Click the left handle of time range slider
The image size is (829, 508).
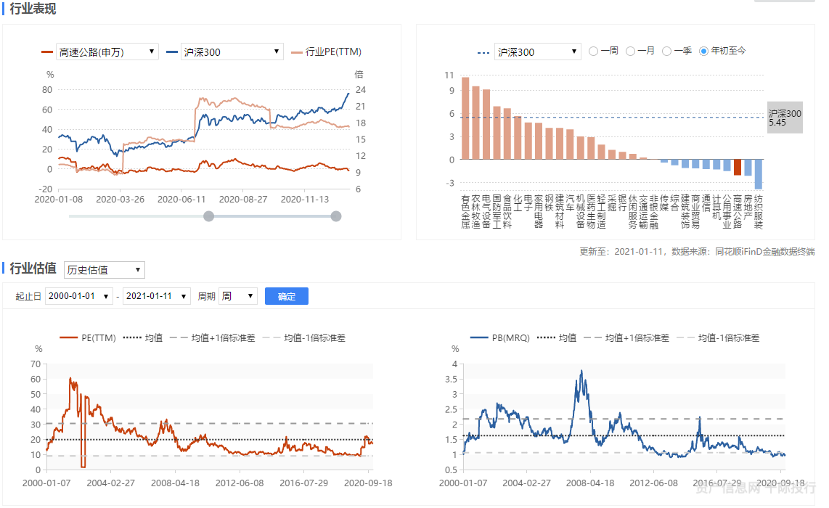pyautogui.click(x=209, y=216)
